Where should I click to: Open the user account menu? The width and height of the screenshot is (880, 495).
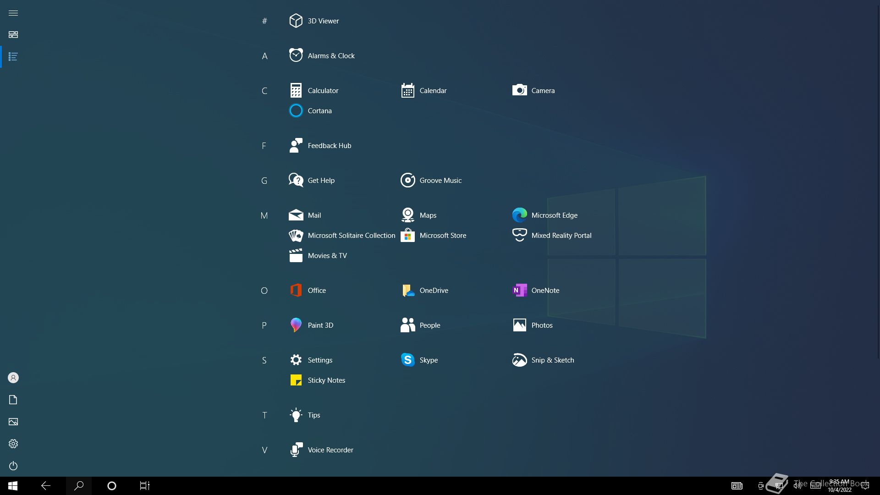click(x=13, y=378)
